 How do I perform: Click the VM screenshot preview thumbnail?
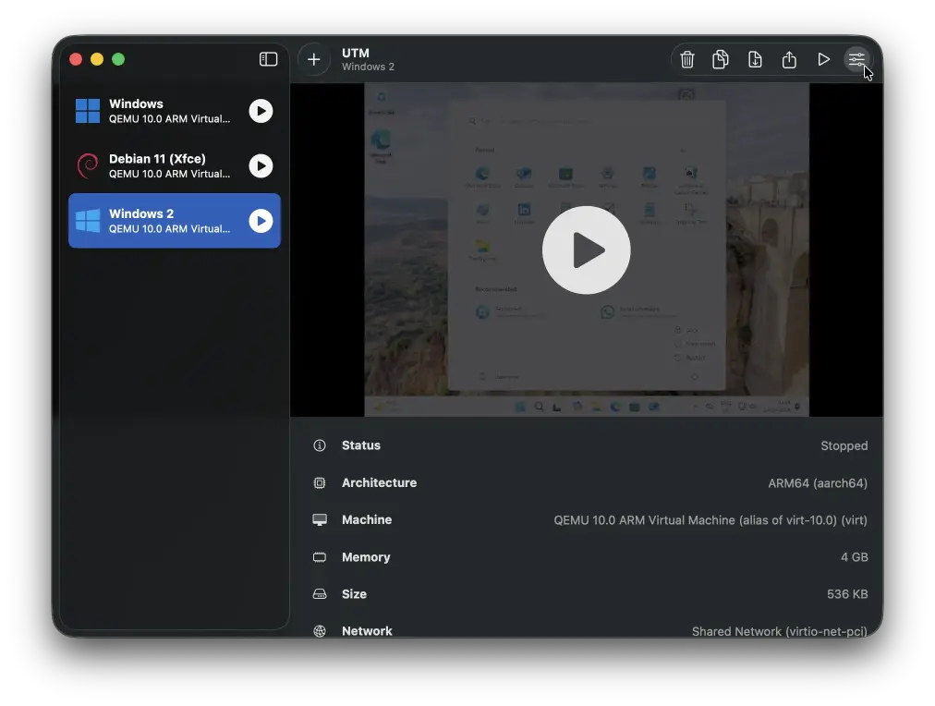[586, 250]
